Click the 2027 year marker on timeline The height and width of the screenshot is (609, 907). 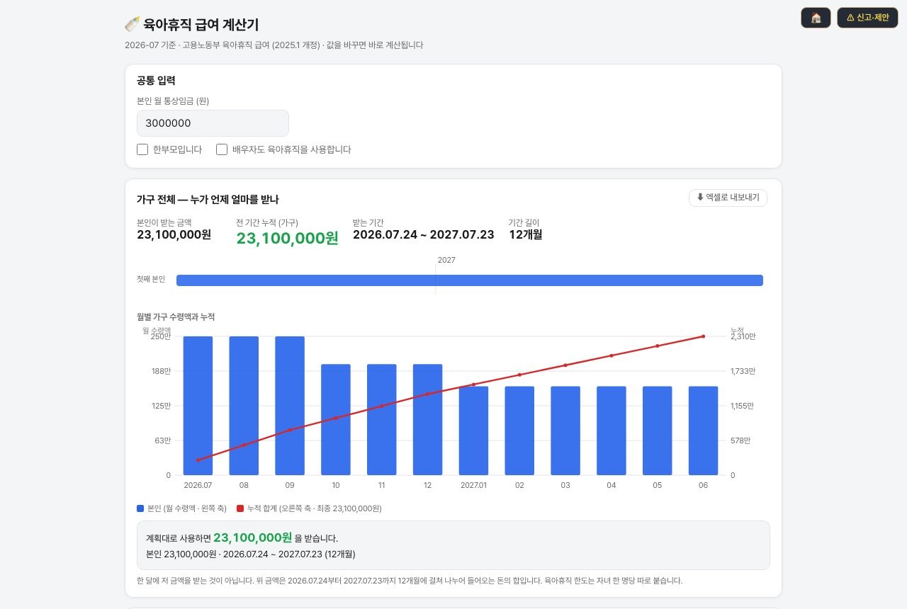point(446,260)
